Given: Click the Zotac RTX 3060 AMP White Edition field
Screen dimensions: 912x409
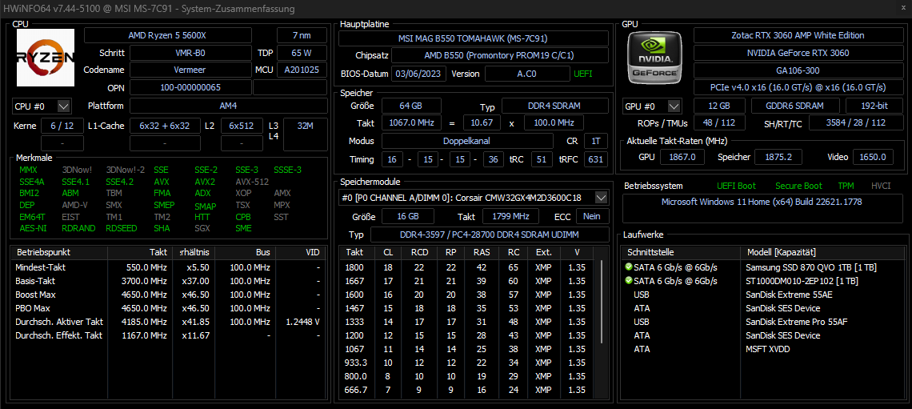Looking at the screenshot, I should (x=798, y=35).
